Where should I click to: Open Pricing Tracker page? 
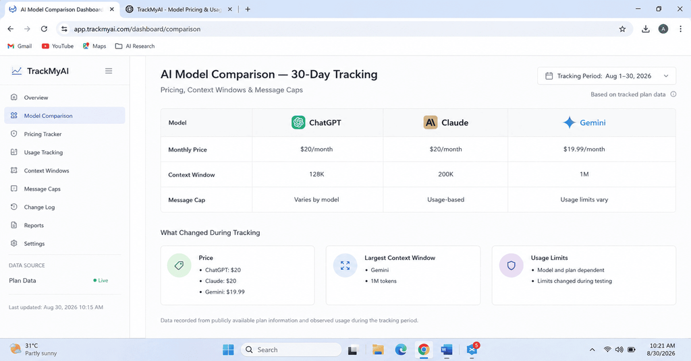click(x=65, y=134)
